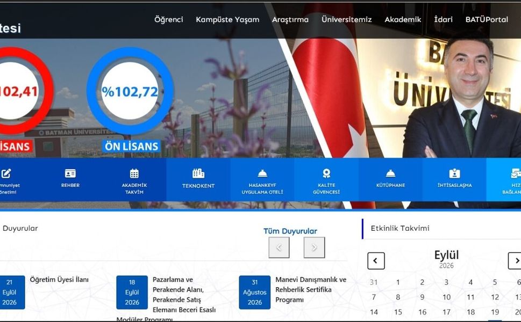Open the REHBER quick link label
Screen dimensions: 521x322
(x=70, y=185)
